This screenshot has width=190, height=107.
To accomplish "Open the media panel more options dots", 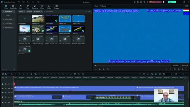I will point(89,12).
